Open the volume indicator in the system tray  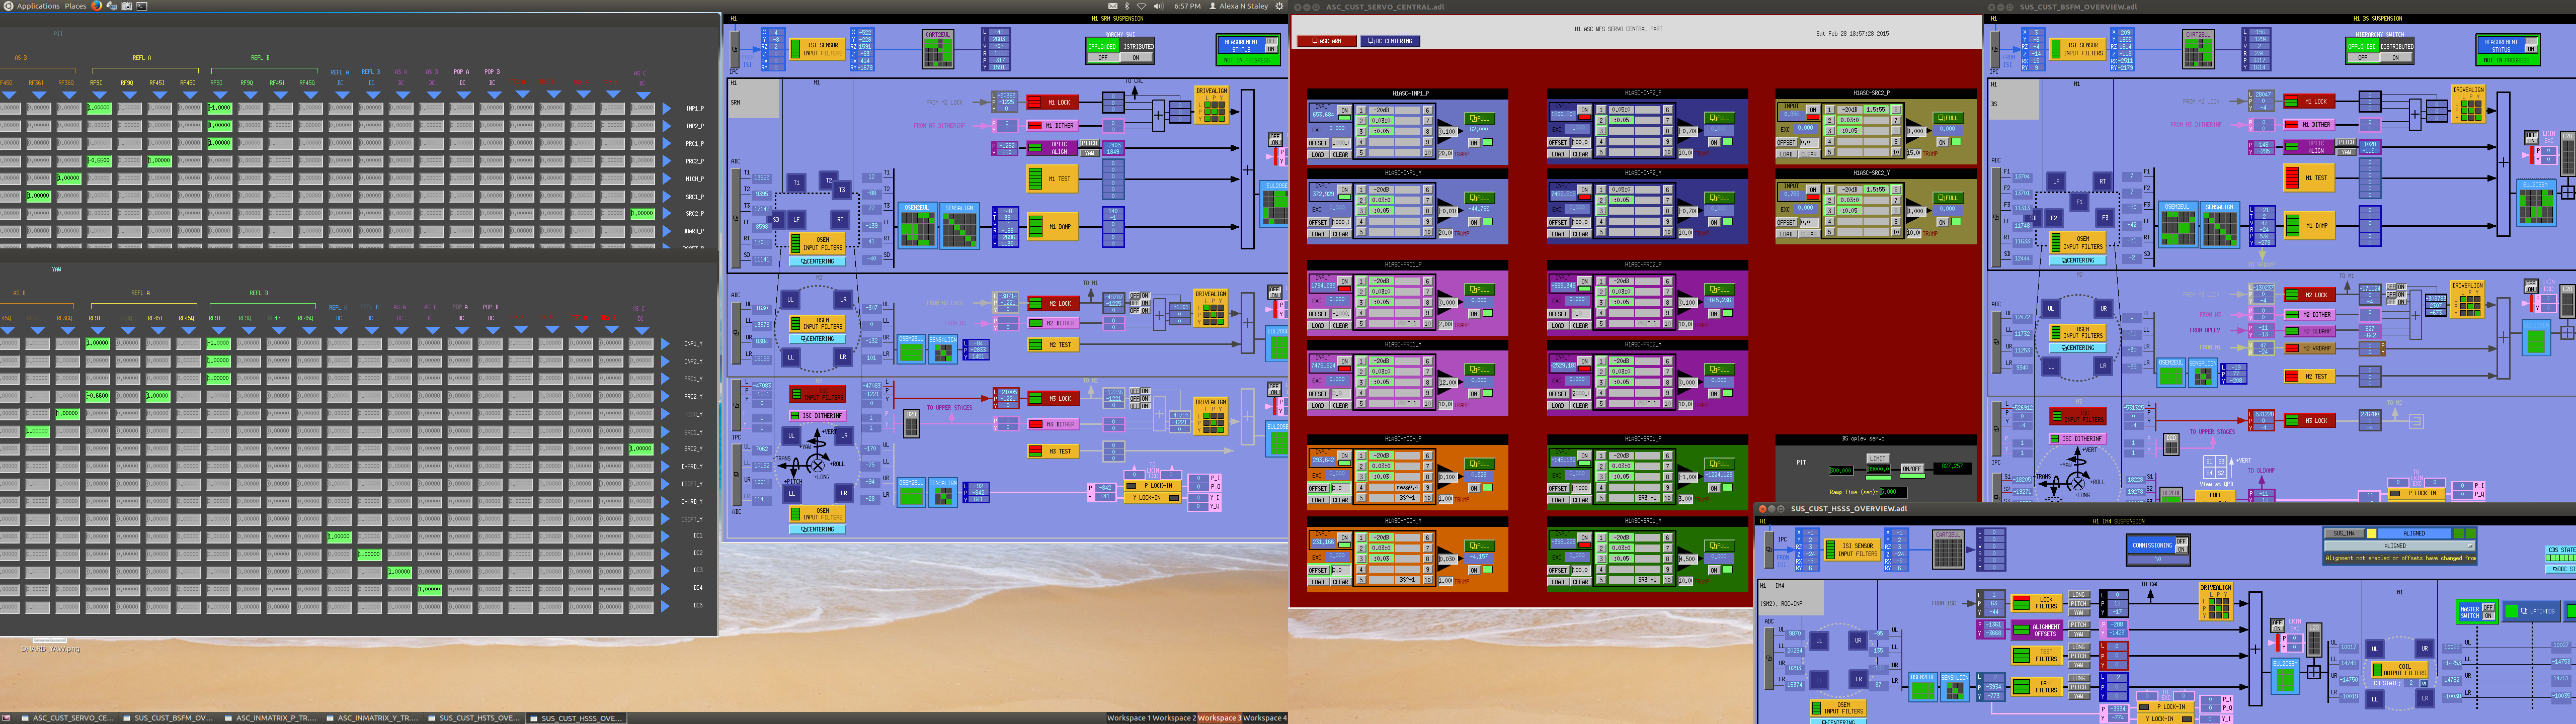pos(1158,6)
